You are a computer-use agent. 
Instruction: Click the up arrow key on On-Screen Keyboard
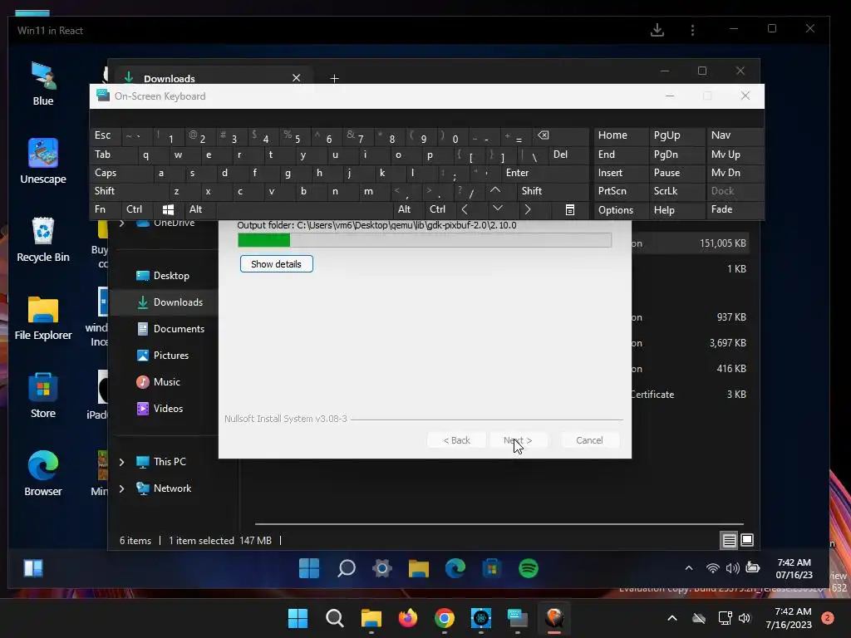click(x=495, y=190)
